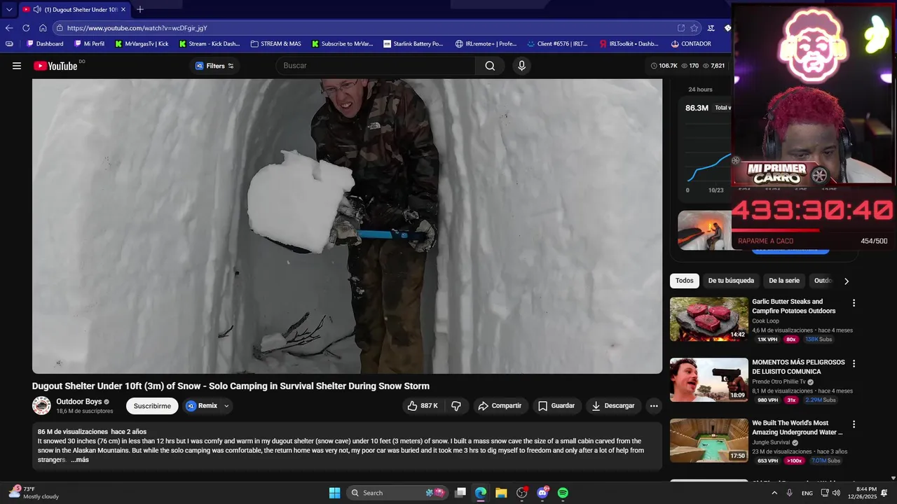Open CONTADOR bookmark
This screenshot has width=897, height=504.
[691, 43]
